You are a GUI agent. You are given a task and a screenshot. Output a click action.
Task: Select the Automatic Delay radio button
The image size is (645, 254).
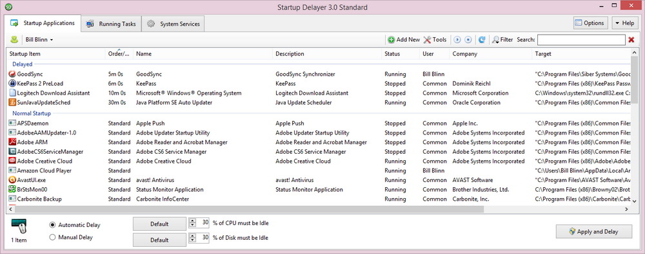click(x=52, y=225)
